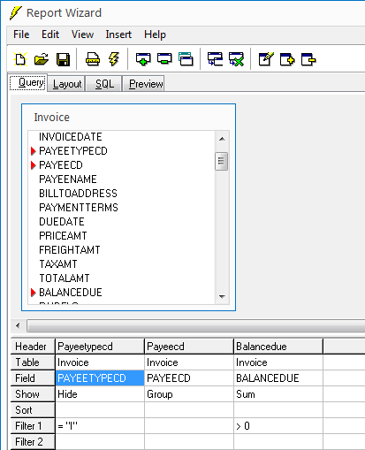Select BALANCEDUE in the Invoice field list

[x=71, y=293]
